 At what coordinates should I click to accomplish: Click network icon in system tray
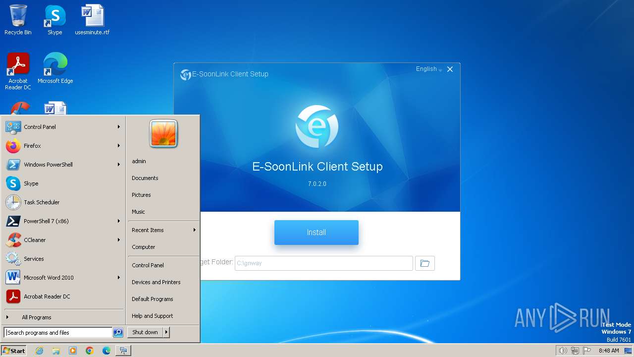(575, 351)
